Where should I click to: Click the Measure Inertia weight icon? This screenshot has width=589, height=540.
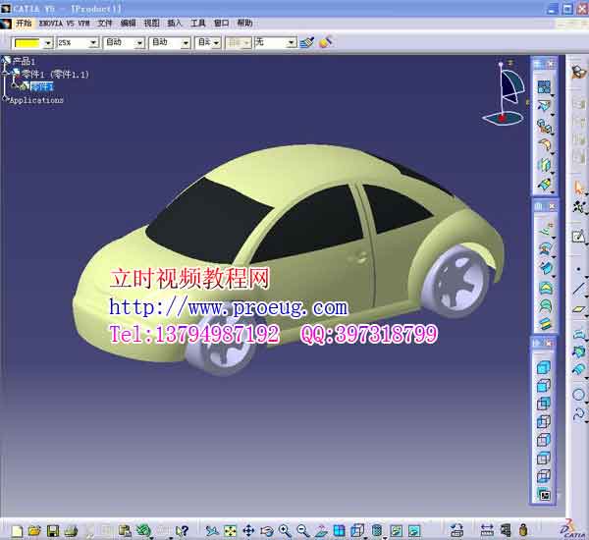click(x=523, y=530)
